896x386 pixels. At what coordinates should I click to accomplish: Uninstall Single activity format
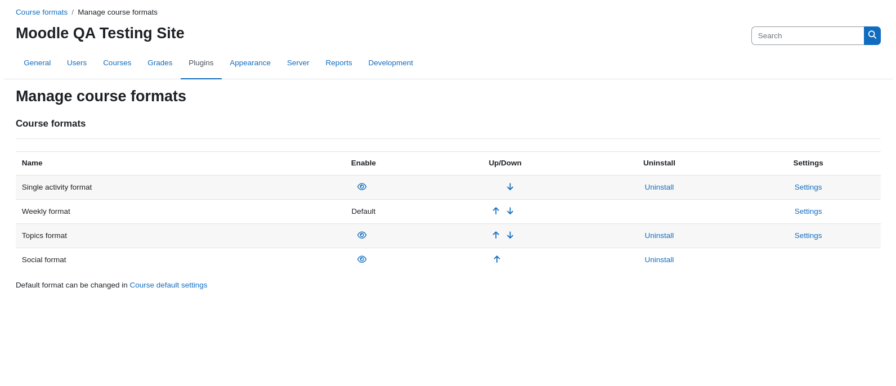(x=659, y=187)
